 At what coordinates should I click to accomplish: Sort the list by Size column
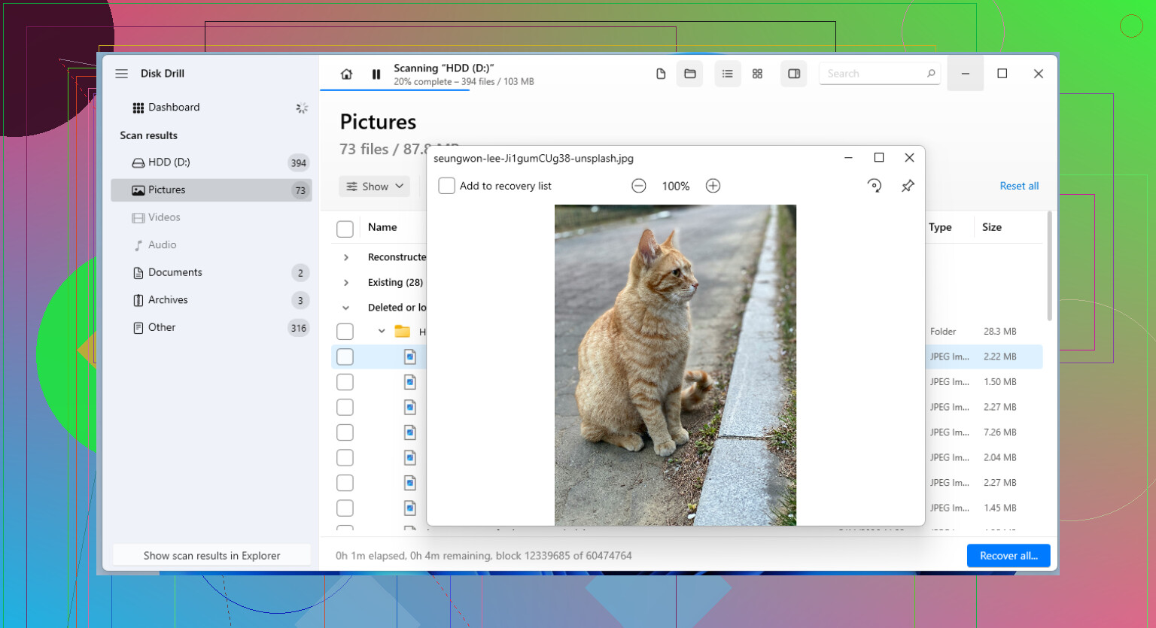pos(992,227)
